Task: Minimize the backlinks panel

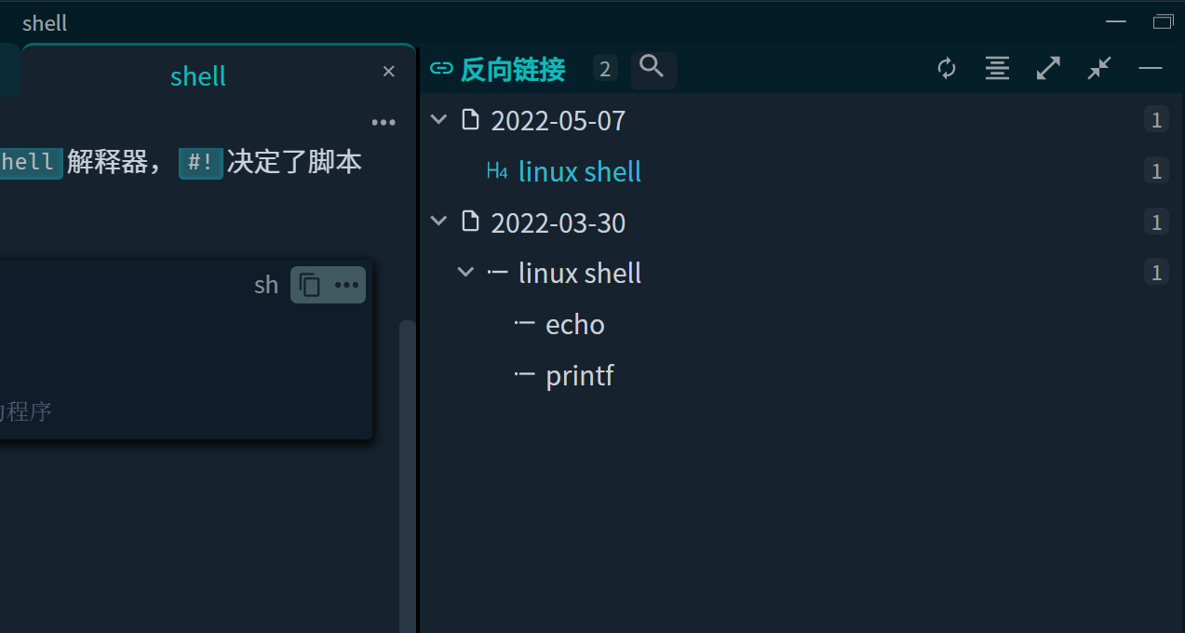Action: 1151,68
